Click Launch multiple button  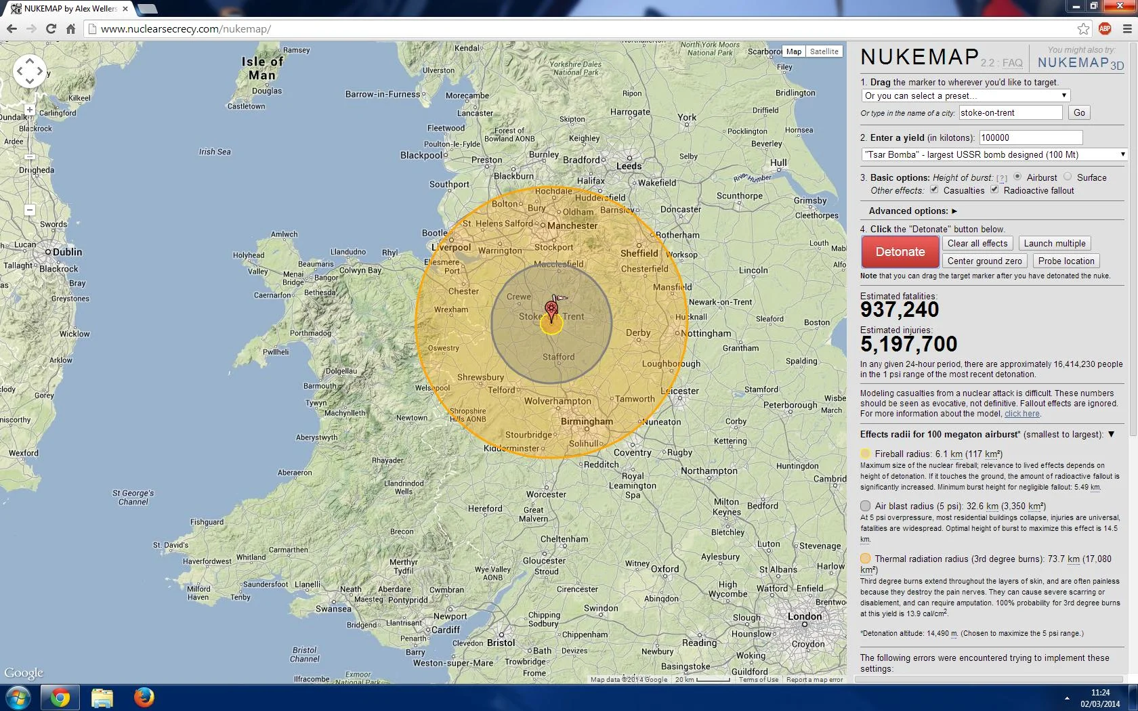[x=1055, y=244]
